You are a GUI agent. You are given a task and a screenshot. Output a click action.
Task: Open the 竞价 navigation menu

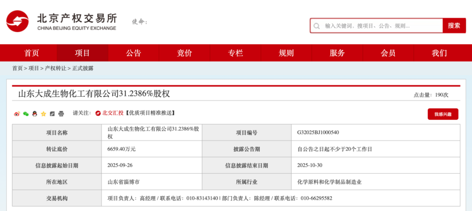[x=184, y=53]
